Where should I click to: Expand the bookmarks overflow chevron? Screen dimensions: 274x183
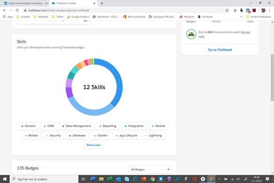pyautogui.click(x=241, y=17)
